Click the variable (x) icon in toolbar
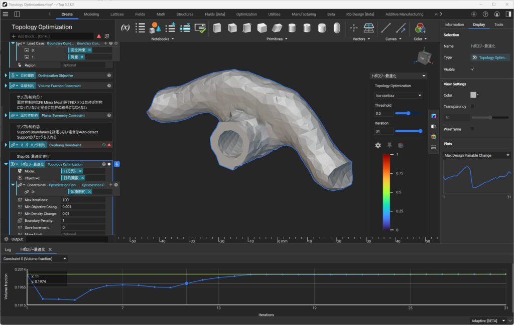The width and height of the screenshot is (514, 325). (126, 28)
